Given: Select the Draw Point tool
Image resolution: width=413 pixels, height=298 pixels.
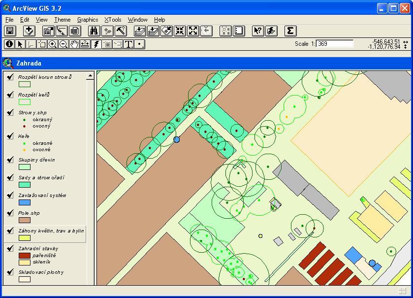Looking at the screenshot, I should click(139, 44).
